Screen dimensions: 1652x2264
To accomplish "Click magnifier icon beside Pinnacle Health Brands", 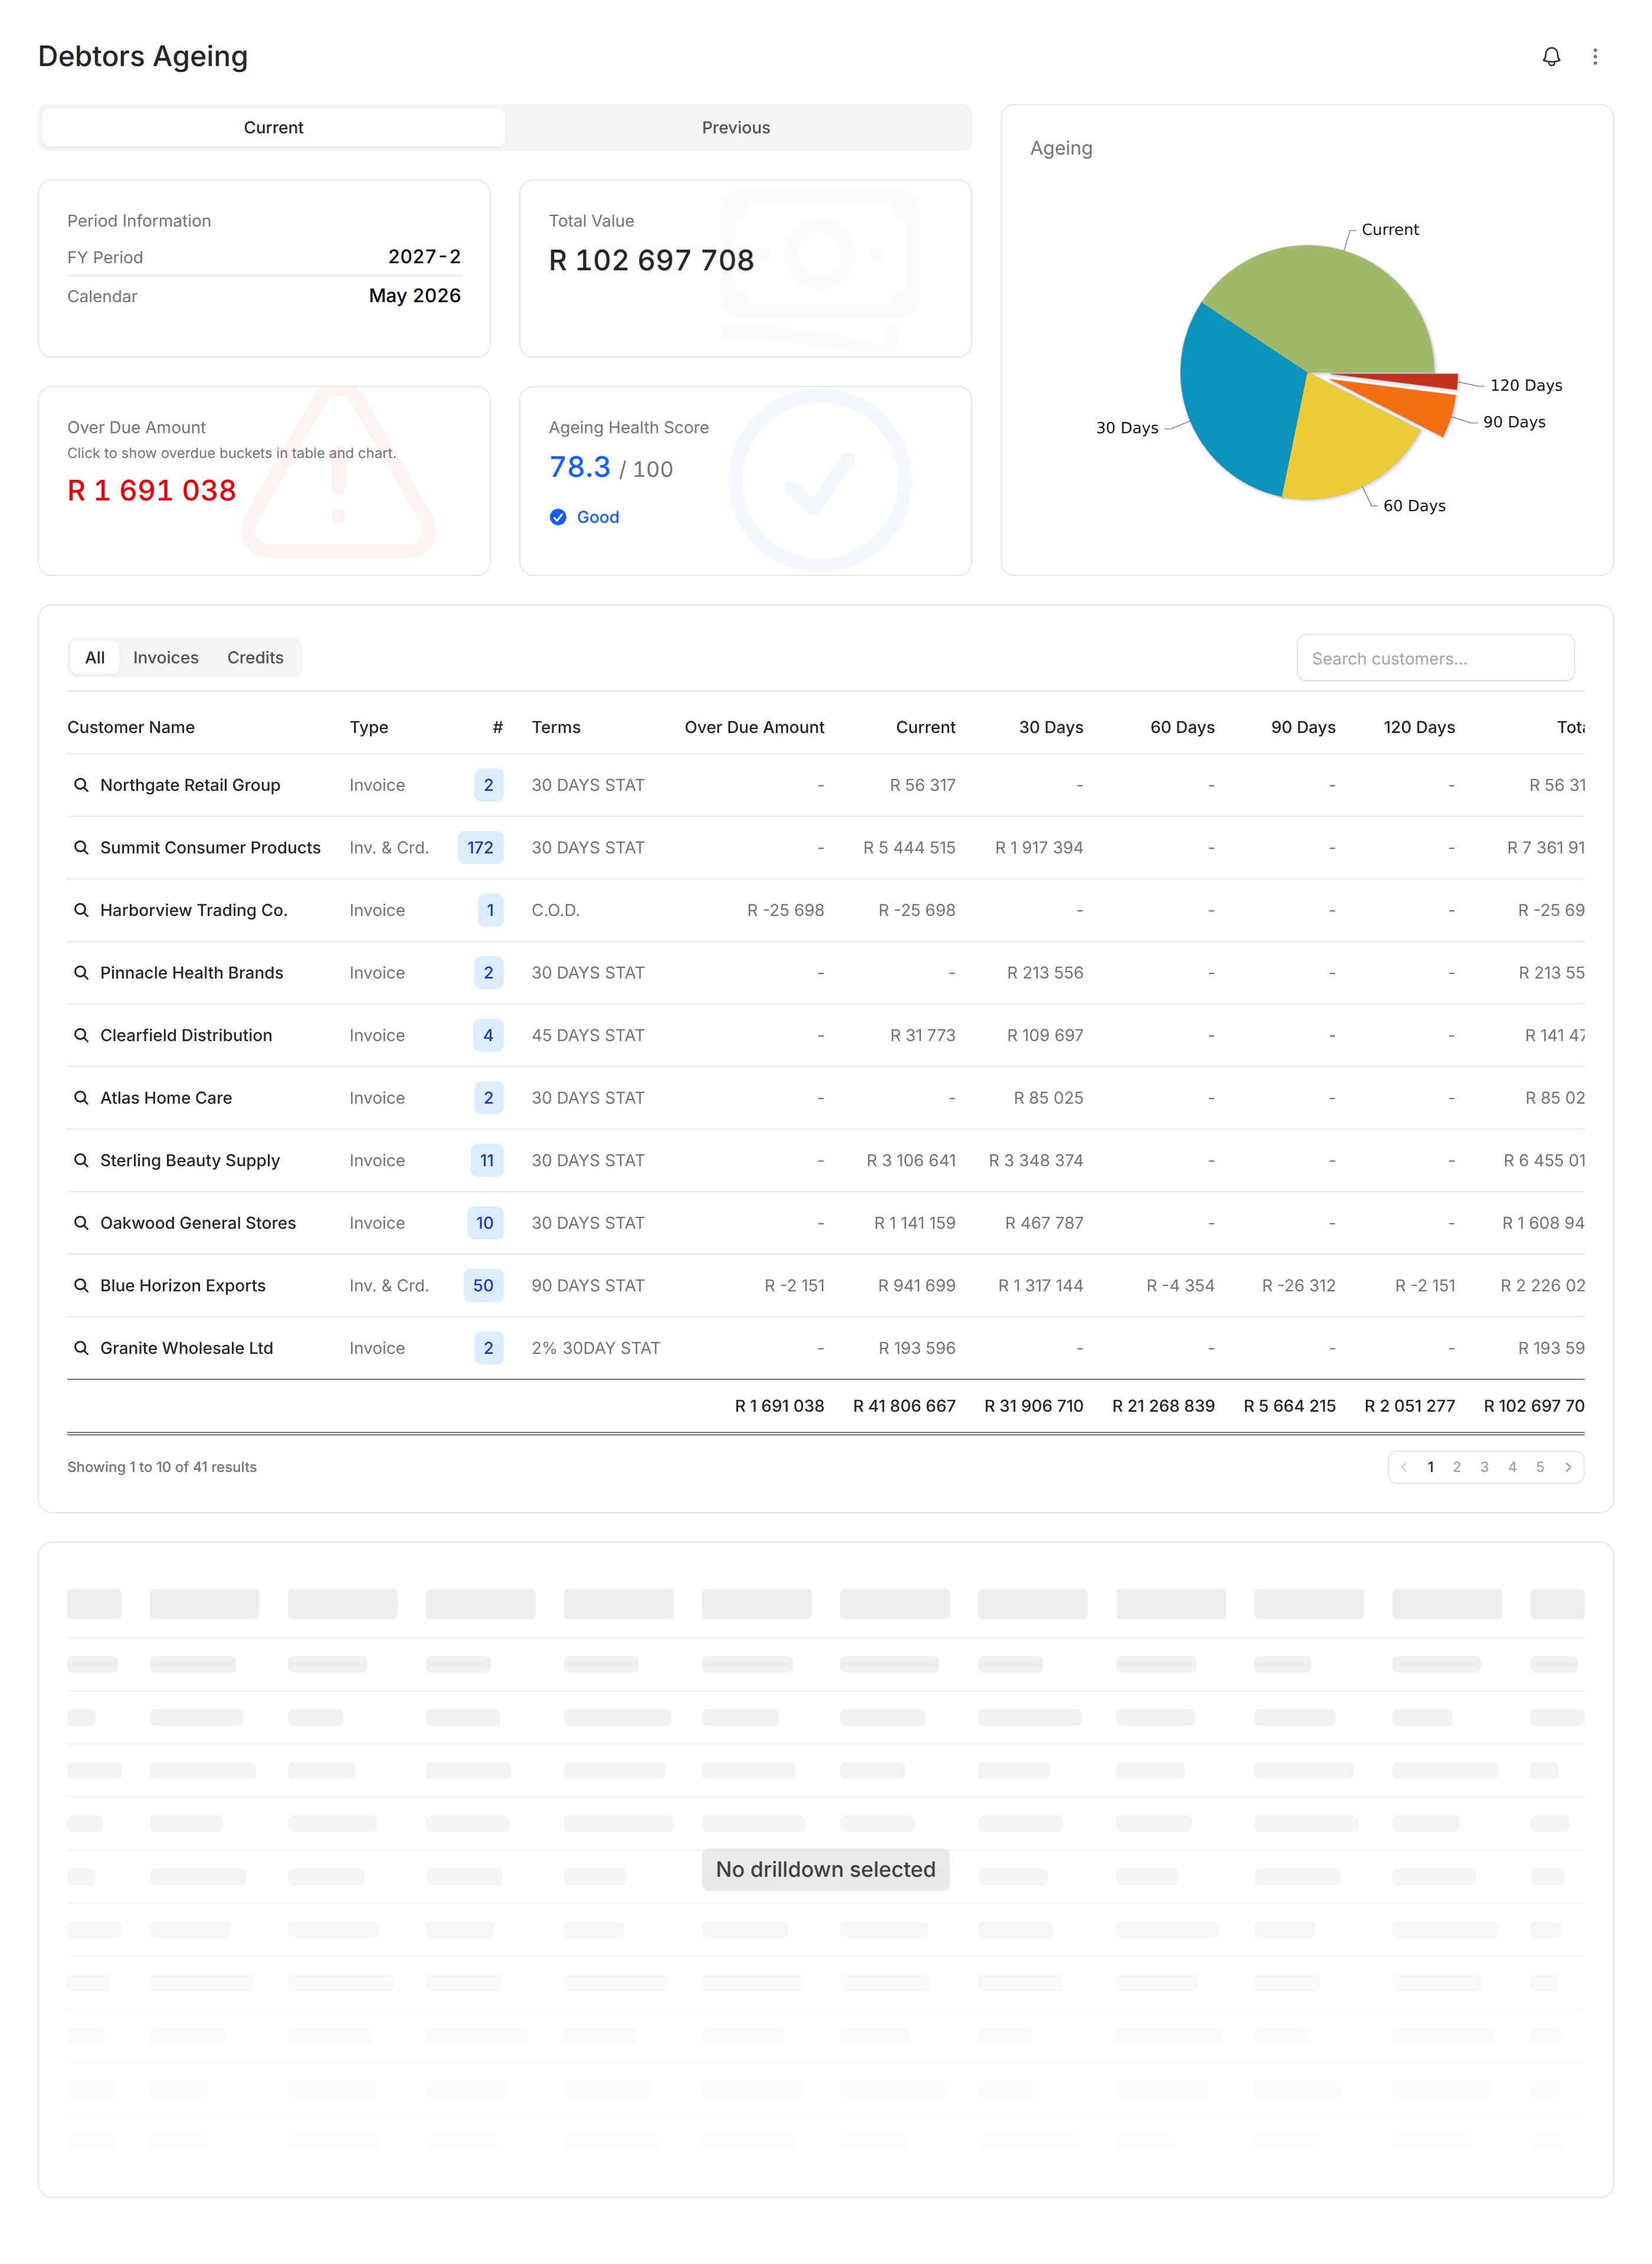I will [x=81, y=973].
